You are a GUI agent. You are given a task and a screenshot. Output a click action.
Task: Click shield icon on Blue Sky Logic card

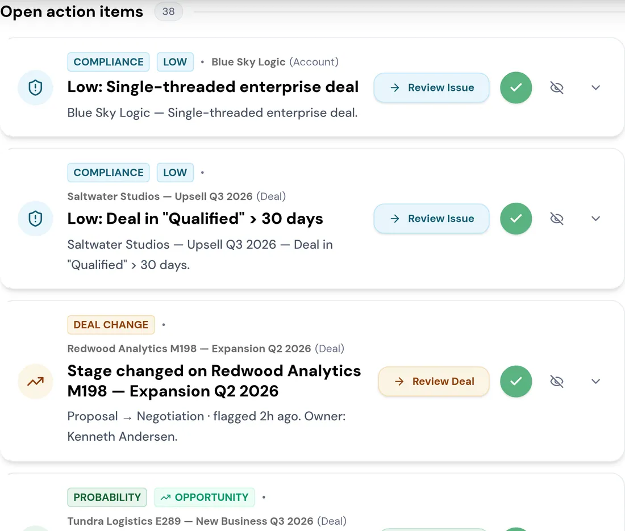click(35, 87)
